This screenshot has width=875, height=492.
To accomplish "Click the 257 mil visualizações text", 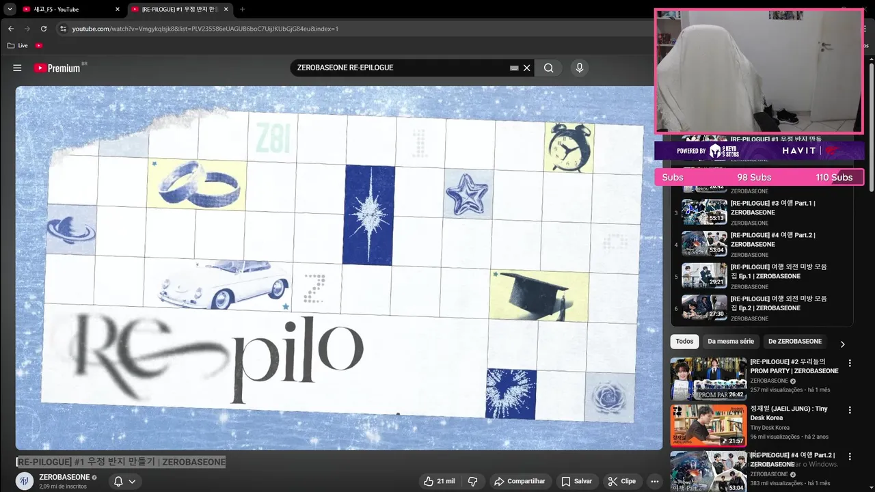I will click(777, 390).
